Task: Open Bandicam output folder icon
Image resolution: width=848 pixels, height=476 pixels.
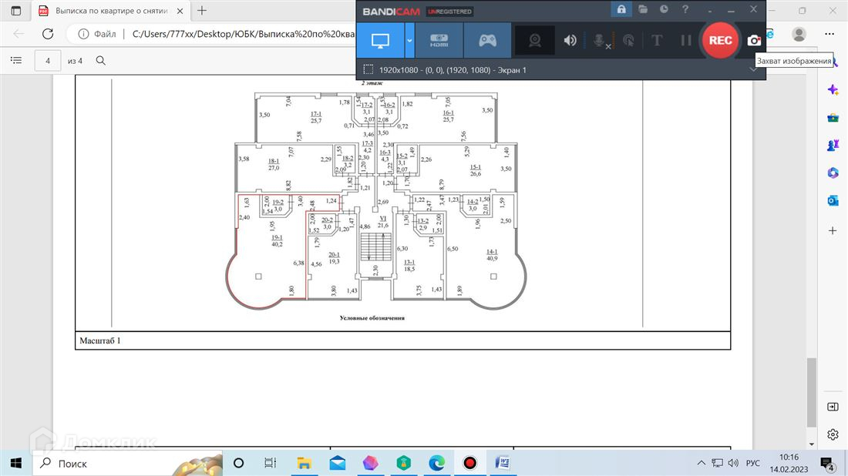Action: 642,9
